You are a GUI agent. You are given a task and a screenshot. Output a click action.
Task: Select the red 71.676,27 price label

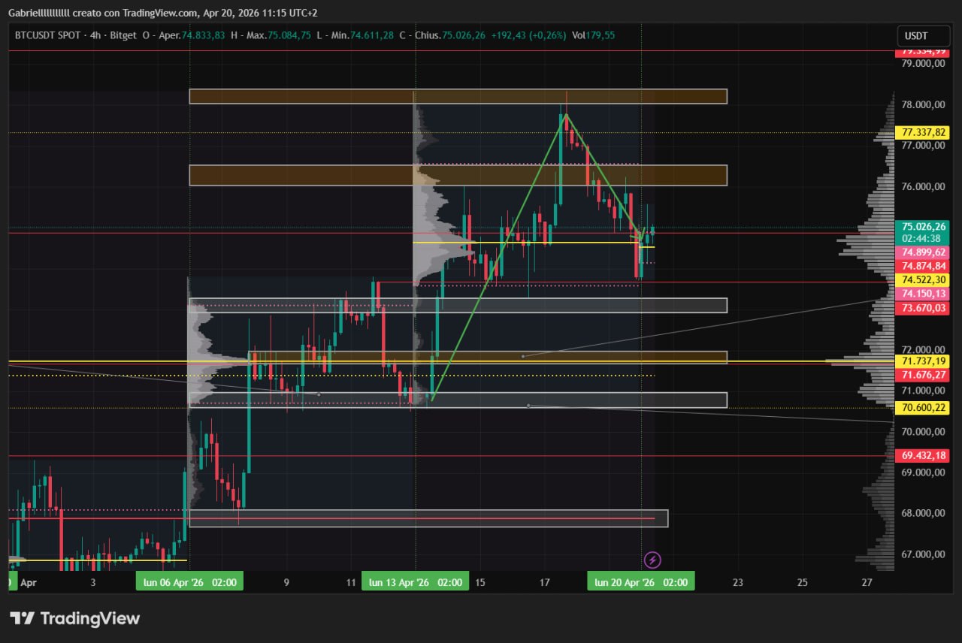point(924,374)
